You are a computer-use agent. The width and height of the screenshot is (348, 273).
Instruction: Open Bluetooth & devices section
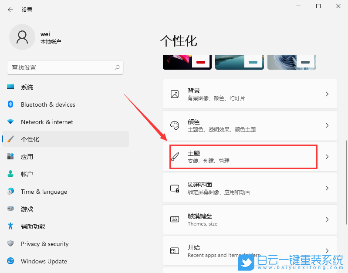[65, 104]
